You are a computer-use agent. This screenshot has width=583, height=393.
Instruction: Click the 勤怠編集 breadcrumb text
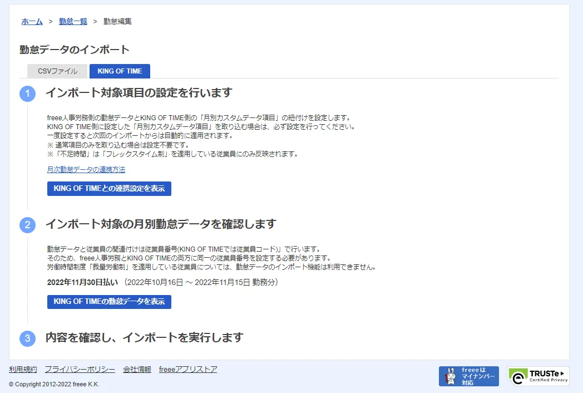click(x=117, y=22)
